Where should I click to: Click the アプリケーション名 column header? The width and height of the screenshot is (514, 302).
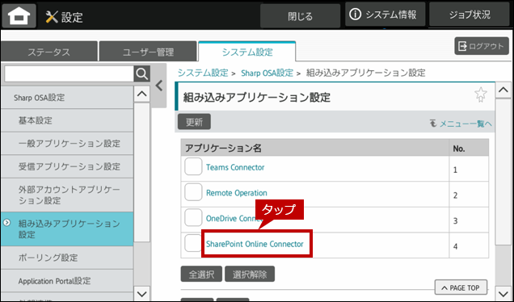(314, 148)
